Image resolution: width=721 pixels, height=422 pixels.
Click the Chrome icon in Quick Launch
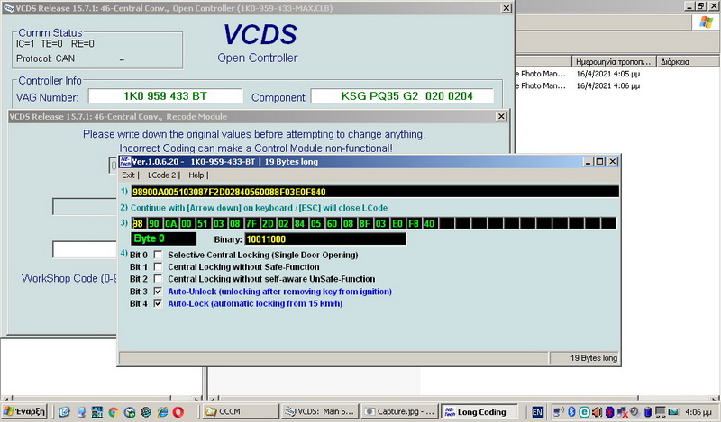tap(114, 412)
